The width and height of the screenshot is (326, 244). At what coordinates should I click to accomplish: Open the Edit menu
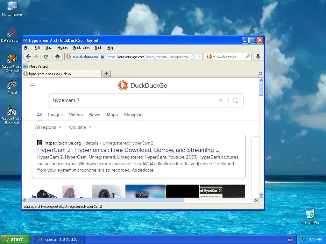coord(37,48)
